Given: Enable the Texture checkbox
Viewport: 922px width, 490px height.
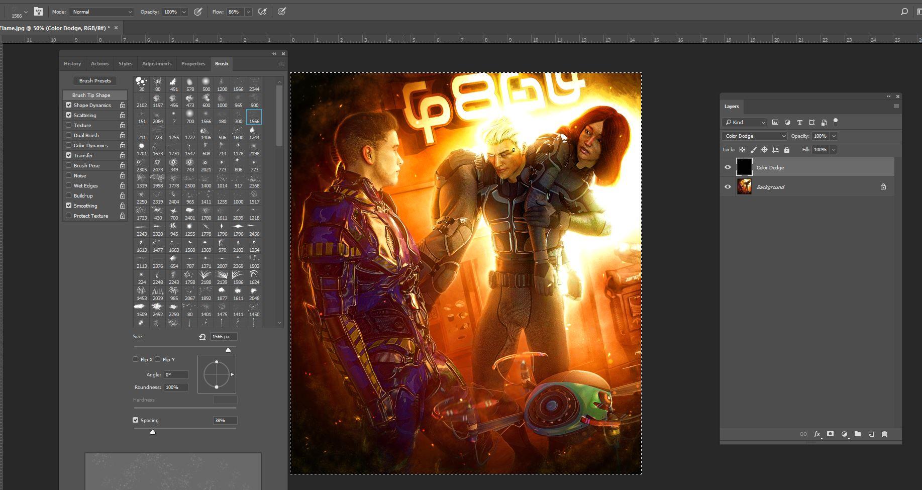Looking at the screenshot, I should point(69,125).
